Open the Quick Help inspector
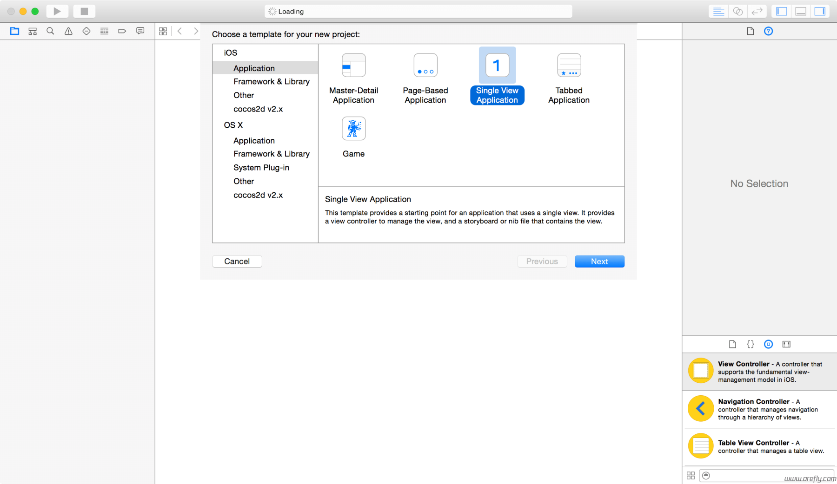Image resolution: width=837 pixels, height=484 pixels. (x=769, y=31)
